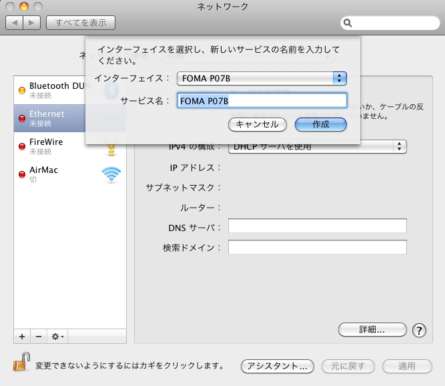Viewport: 445px width, 386px height.
Task: Click the remove service minus button
Action: click(38, 336)
